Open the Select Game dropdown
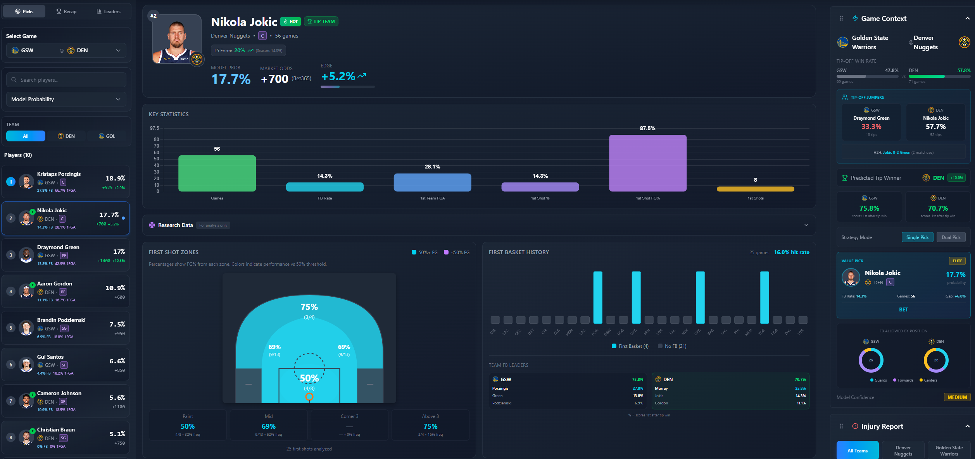 (66, 50)
